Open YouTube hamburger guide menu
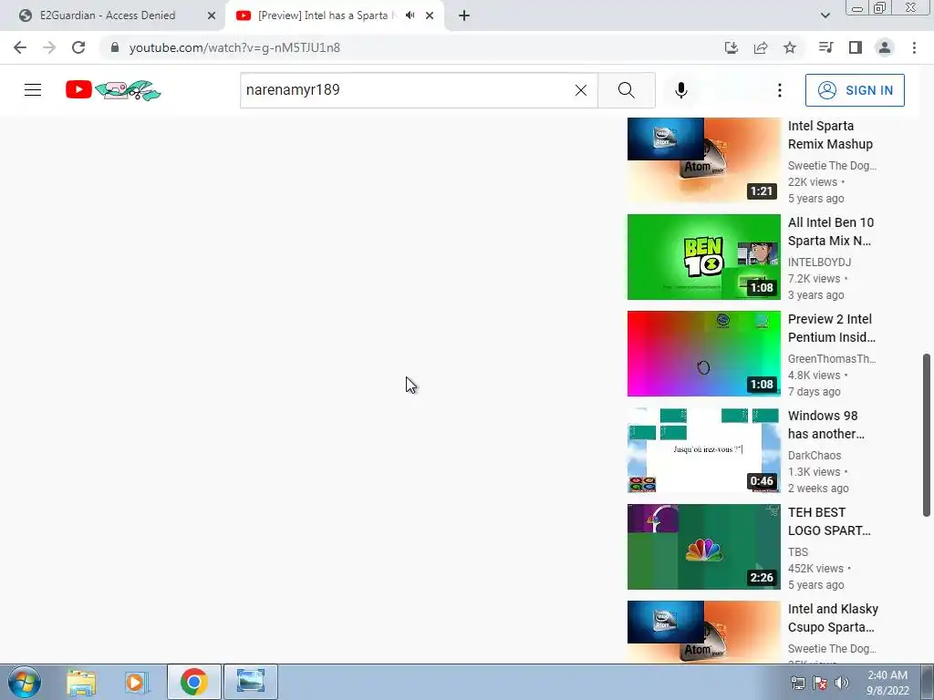Screen dimensions: 934x700 click(x=33, y=90)
